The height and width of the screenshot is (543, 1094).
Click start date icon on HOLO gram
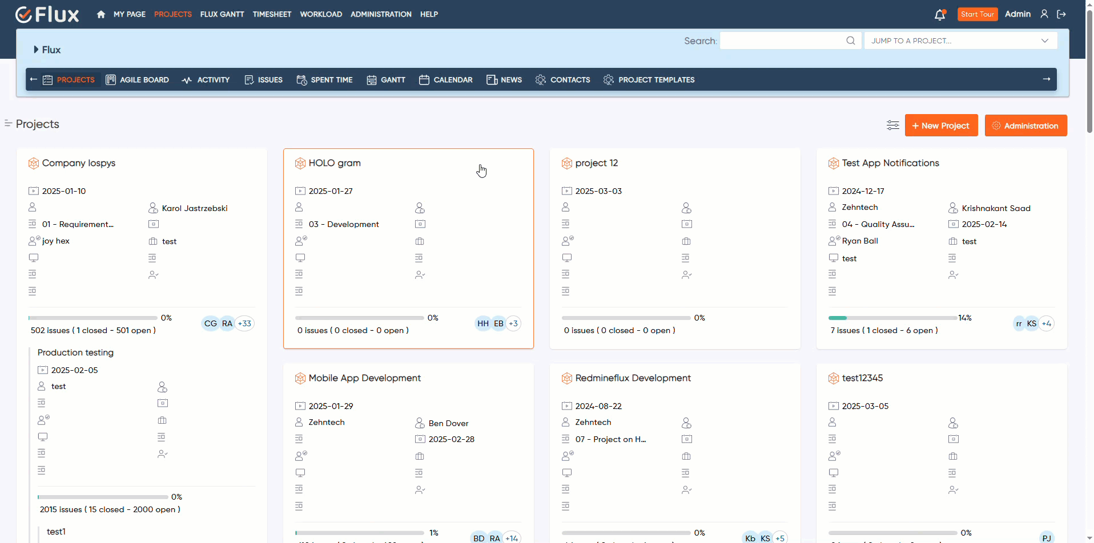(x=300, y=191)
